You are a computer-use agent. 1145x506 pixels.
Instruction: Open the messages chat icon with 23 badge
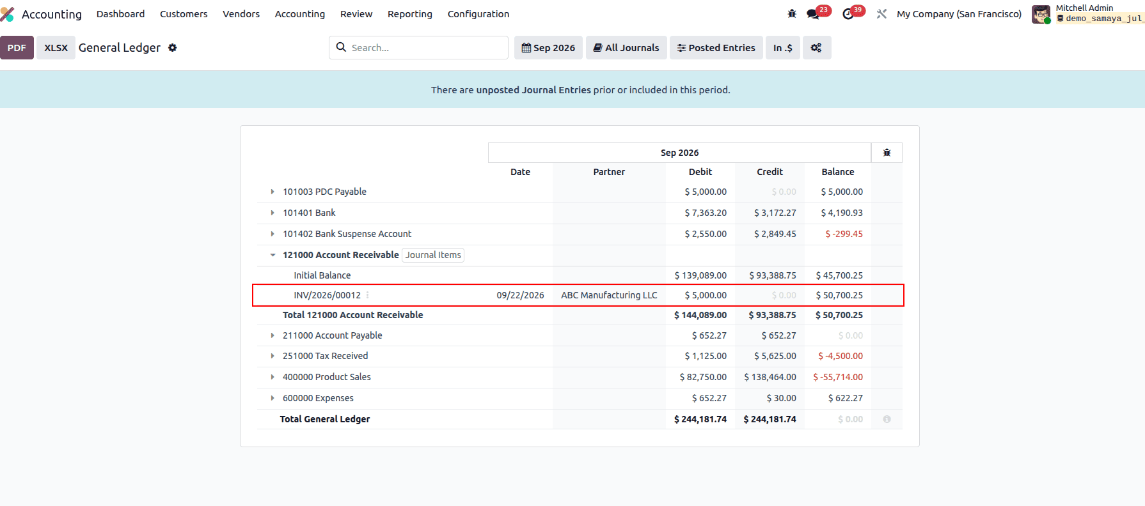pos(813,14)
